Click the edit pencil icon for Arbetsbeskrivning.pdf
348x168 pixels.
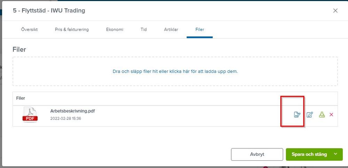tap(310, 115)
